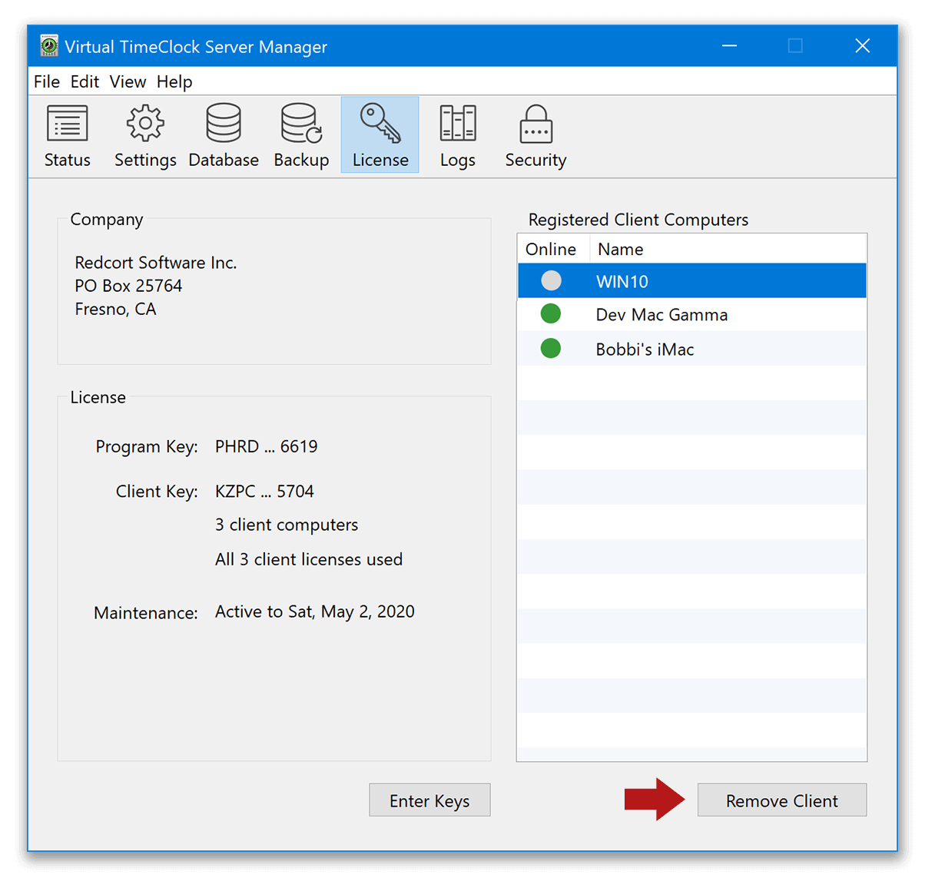Open the Edit menu
The image size is (925, 878).
[x=85, y=81]
